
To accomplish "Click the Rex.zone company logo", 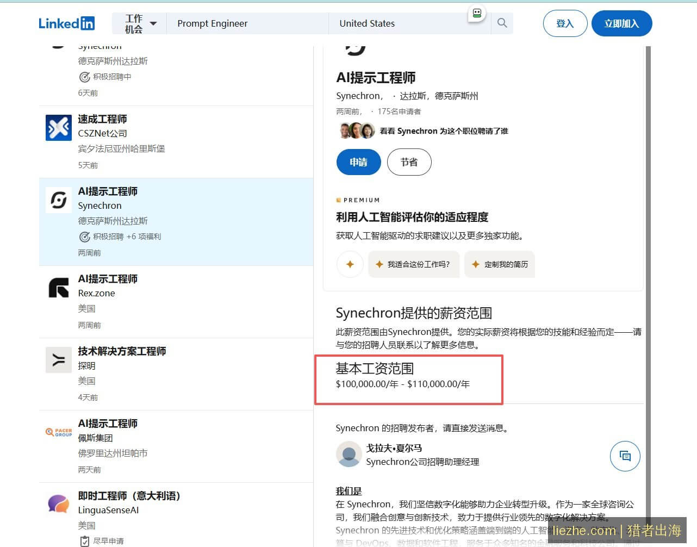I will coord(58,288).
